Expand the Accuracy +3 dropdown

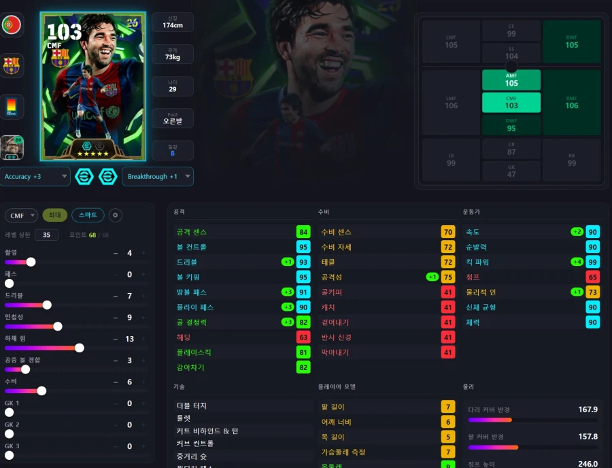pyautogui.click(x=35, y=176)
